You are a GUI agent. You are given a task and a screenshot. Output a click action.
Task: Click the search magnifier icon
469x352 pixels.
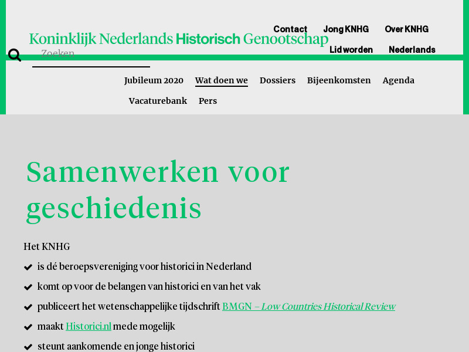14,54
